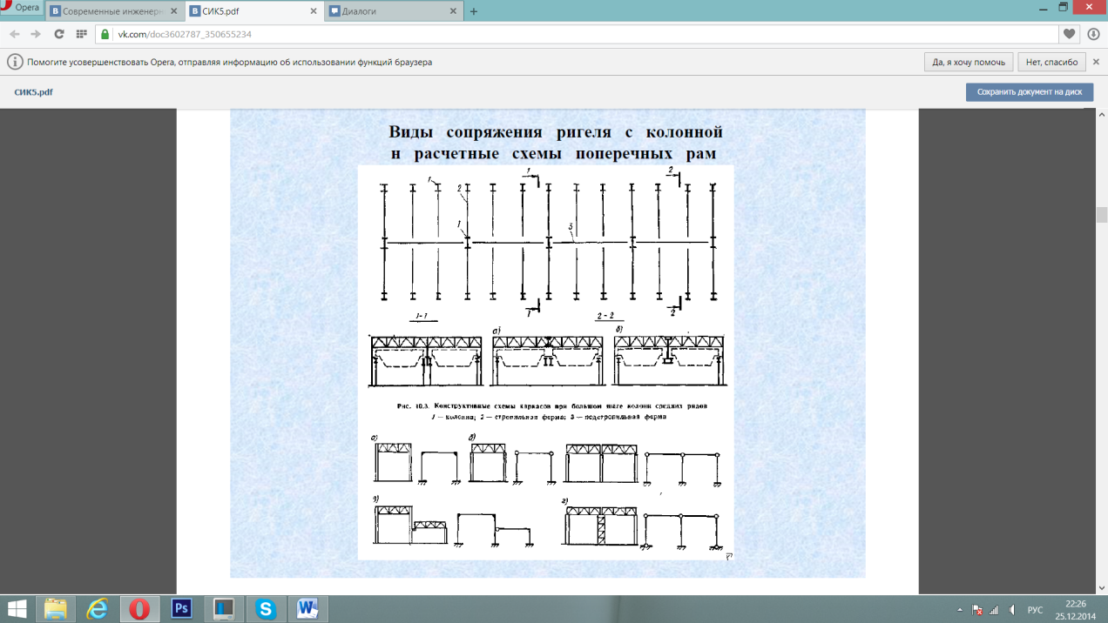Add page to bookmarks with heart icon
The width and height of the screenshot is (1108, 623).
tap(1069, 34)
